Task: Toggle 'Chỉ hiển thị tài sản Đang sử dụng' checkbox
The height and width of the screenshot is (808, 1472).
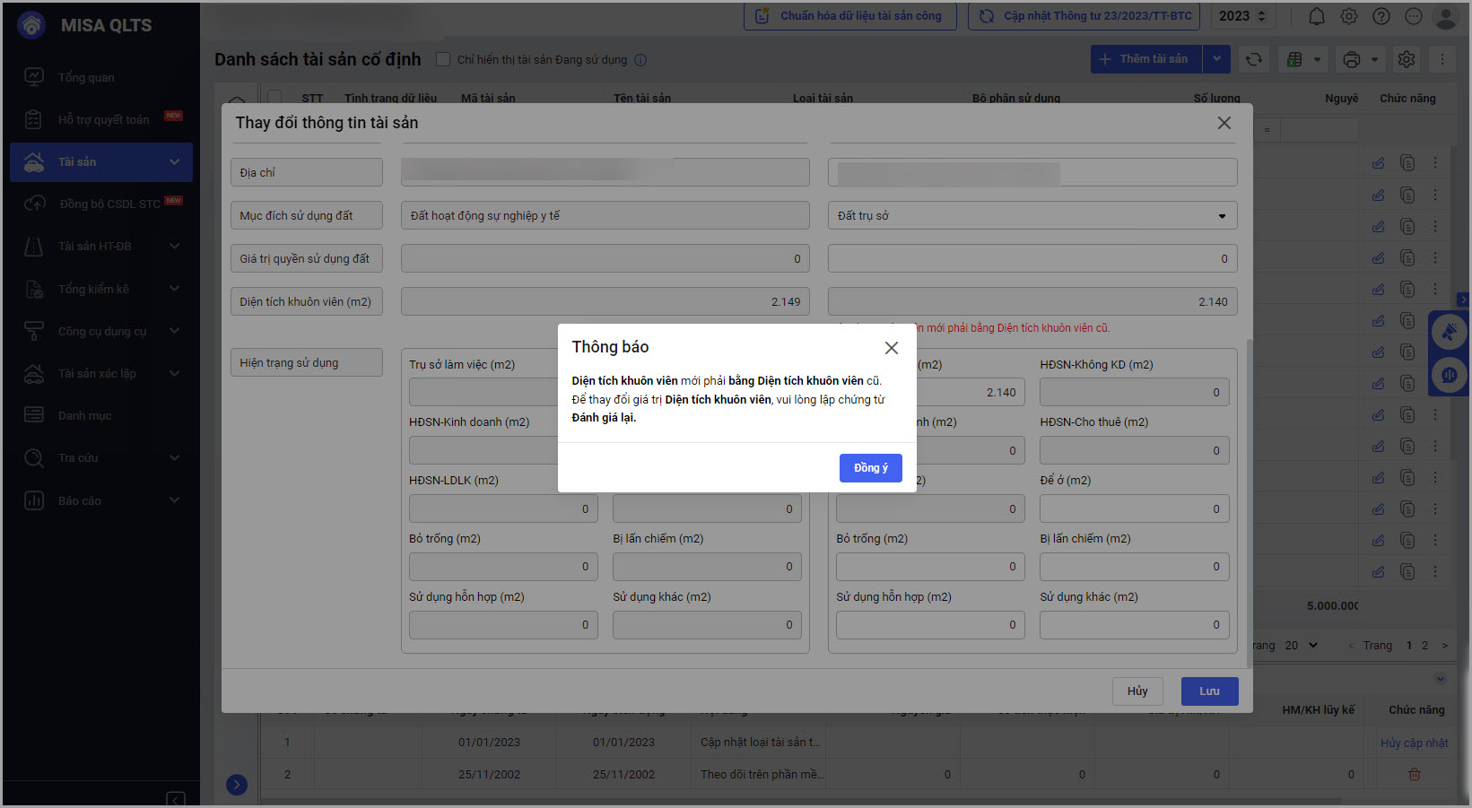Action: click(443, 59)
